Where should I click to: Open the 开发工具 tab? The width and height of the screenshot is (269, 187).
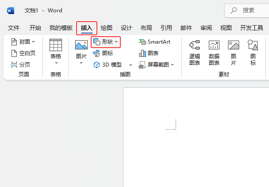tap(251, 28)
